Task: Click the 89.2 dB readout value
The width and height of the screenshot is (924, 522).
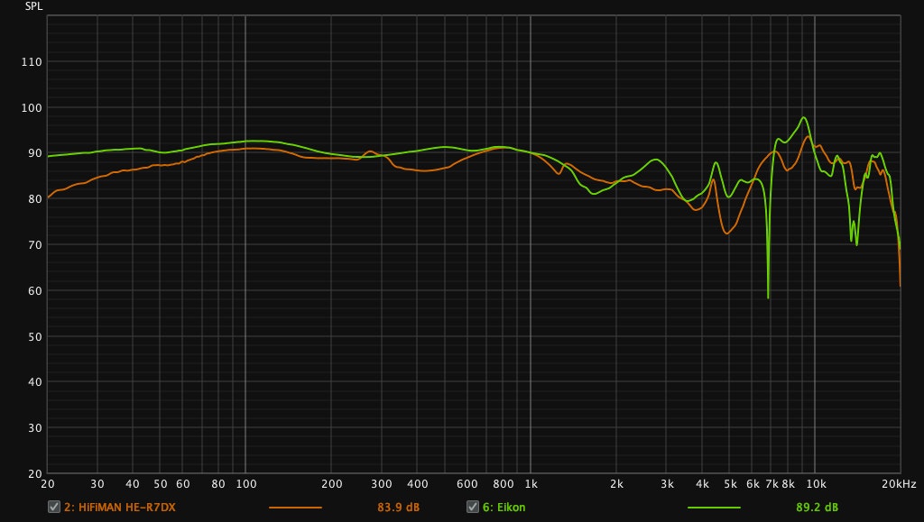Action: 817,507
